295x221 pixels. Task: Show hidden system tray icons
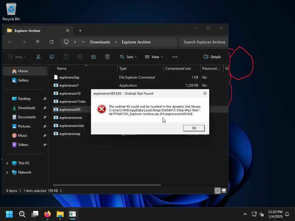[x=245, y=214]
